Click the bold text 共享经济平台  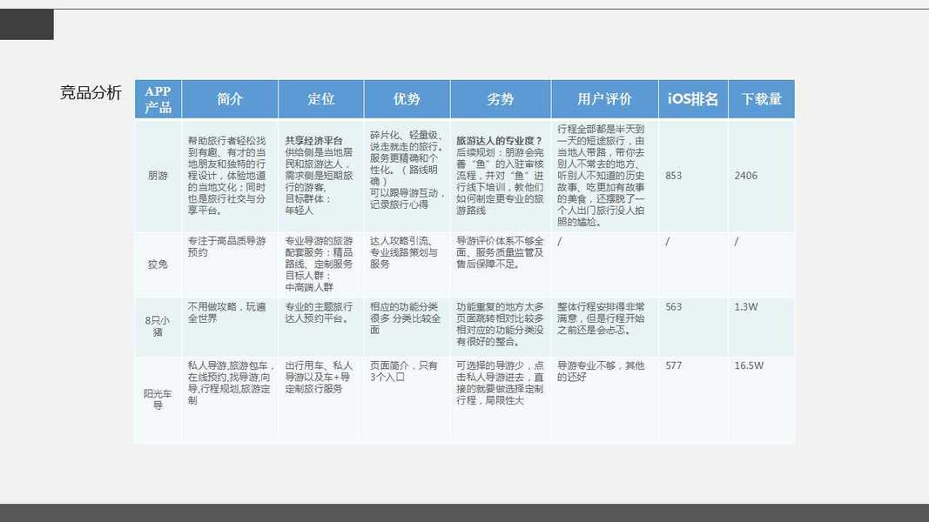tap(314, 141)
